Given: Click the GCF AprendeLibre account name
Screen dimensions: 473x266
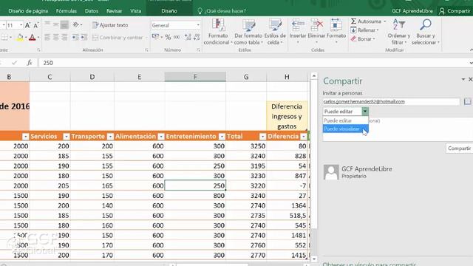Looking at the screenshot, I should (x=412, y=11).
